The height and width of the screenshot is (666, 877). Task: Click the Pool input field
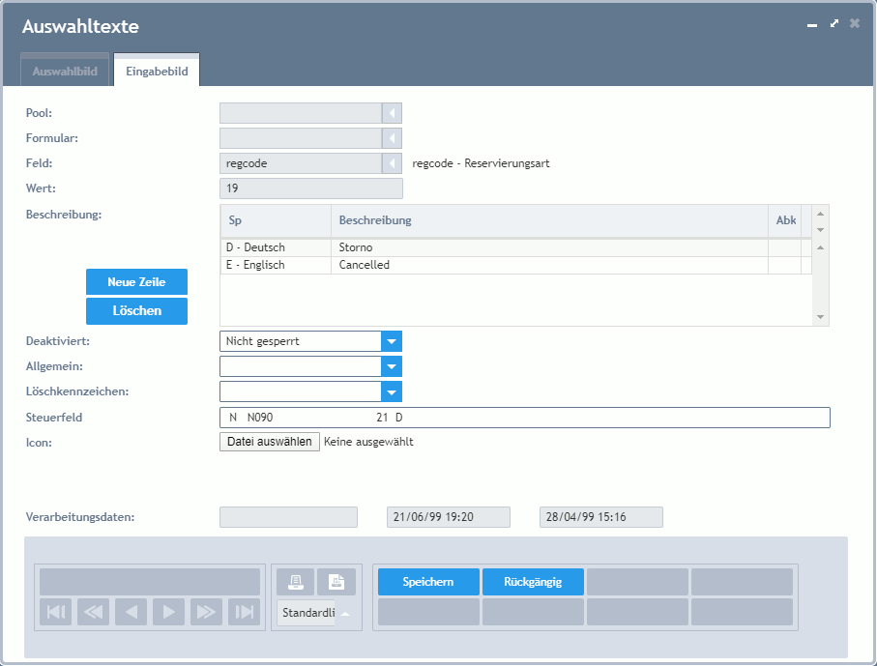(301, 113)
